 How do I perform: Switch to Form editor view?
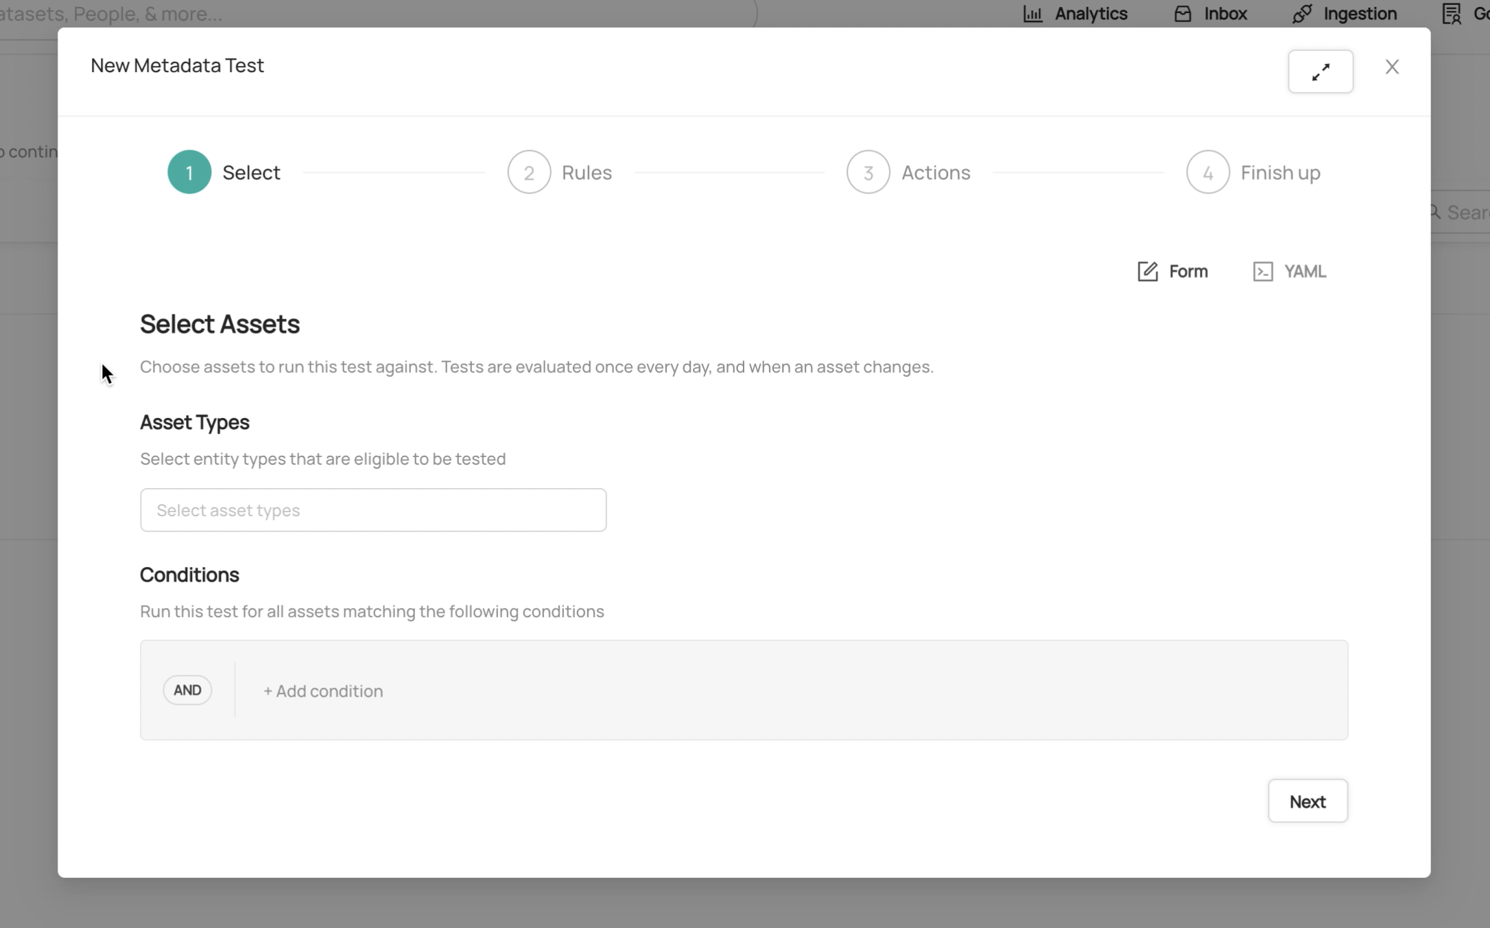[1187, 272]
